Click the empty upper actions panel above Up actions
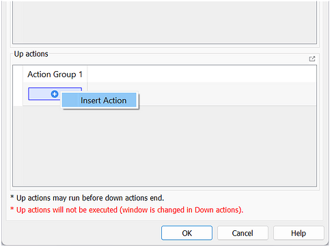The image size is (330, 246). point(165,22)
